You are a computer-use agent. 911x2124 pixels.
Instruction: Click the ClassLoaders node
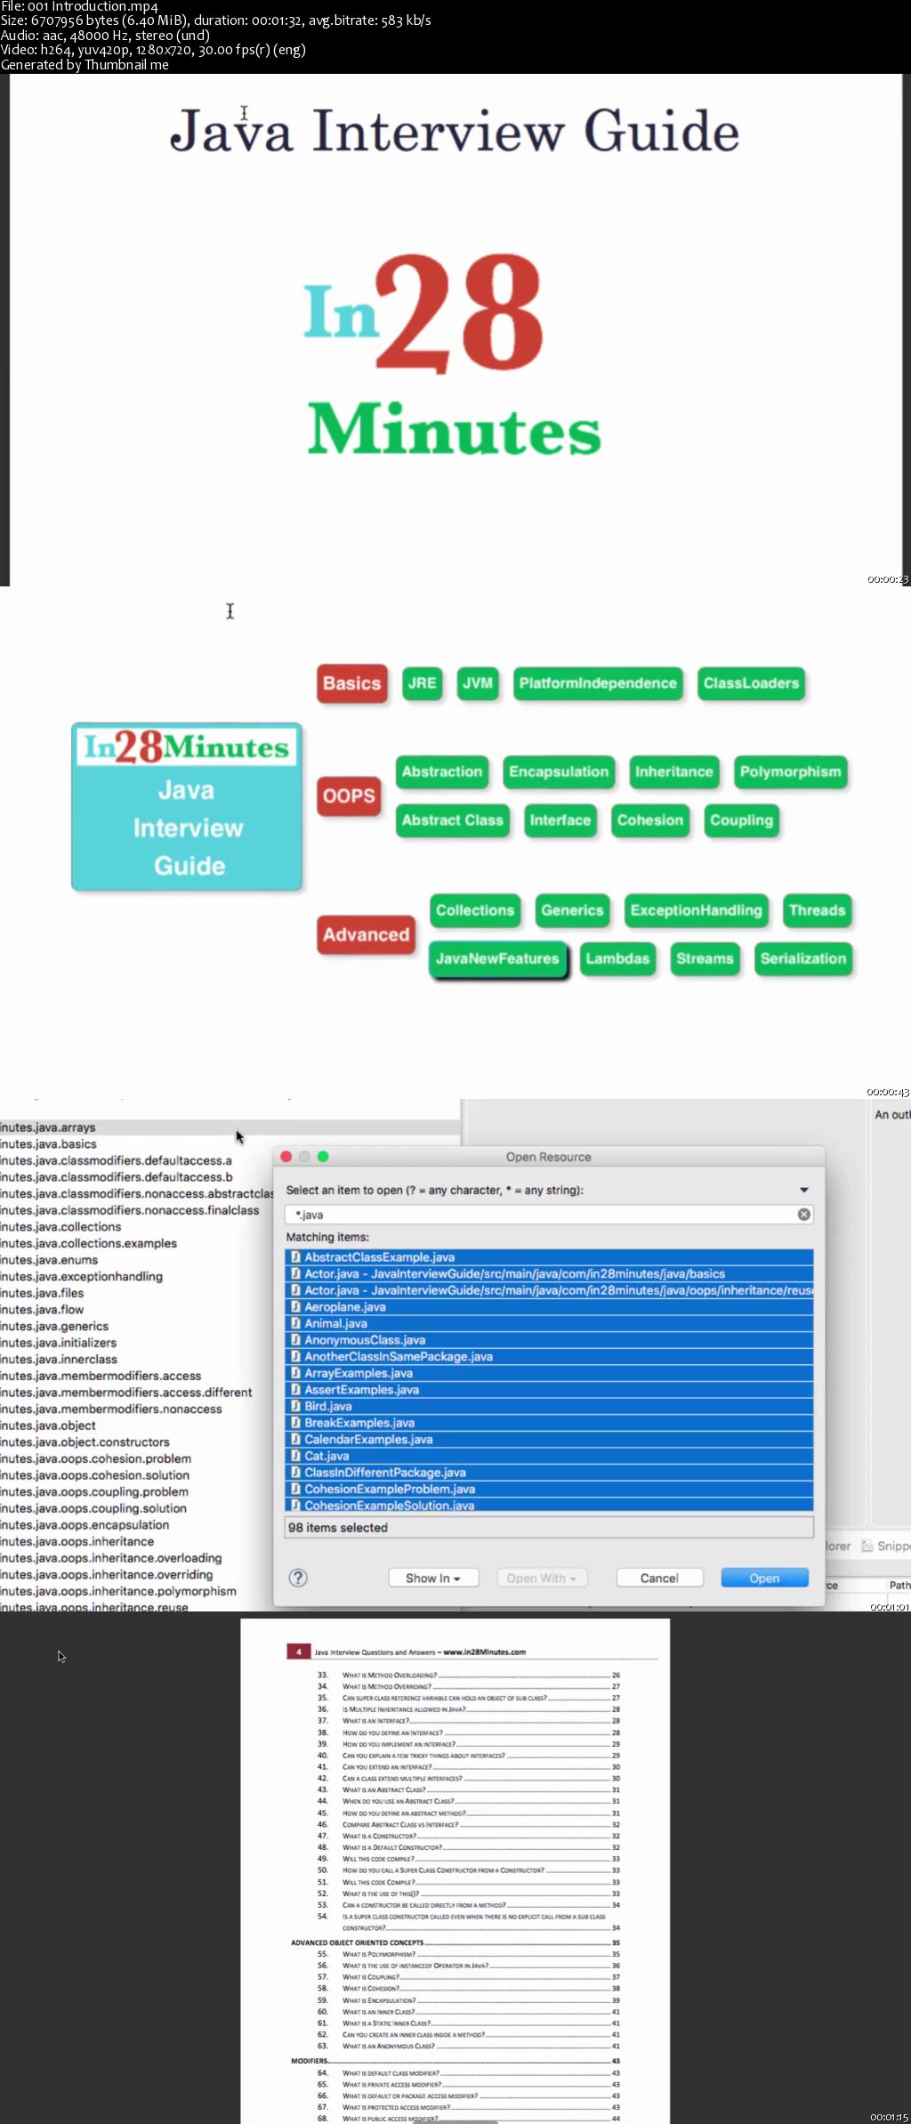point(751,683)
